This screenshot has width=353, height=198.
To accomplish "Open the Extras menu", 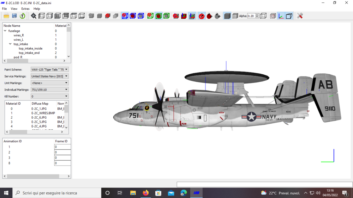I will pos(25,9).
